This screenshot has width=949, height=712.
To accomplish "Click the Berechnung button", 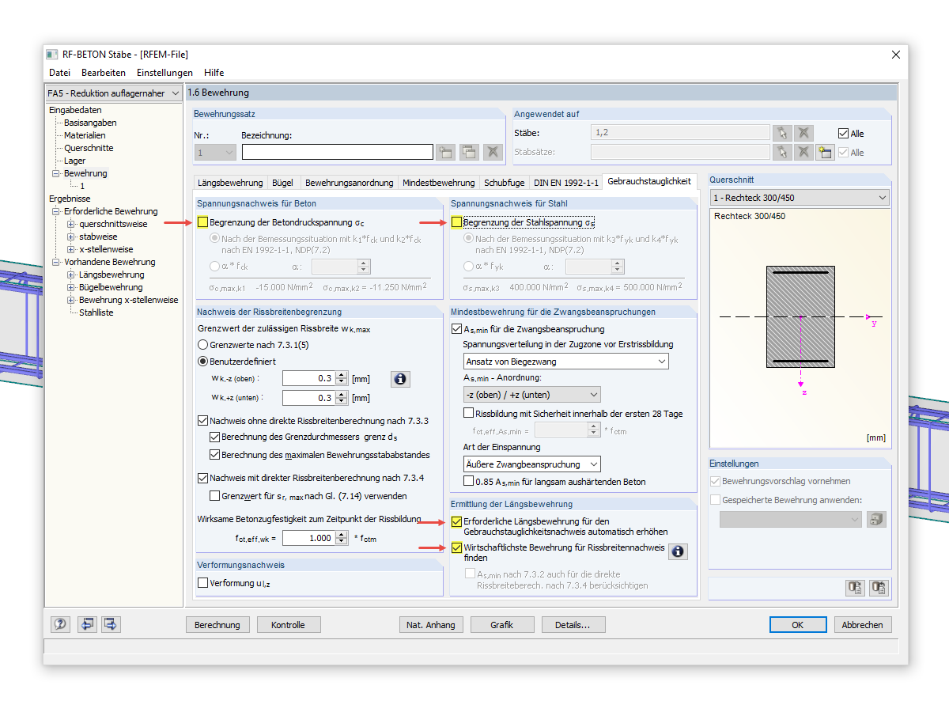I will [217, 625].
